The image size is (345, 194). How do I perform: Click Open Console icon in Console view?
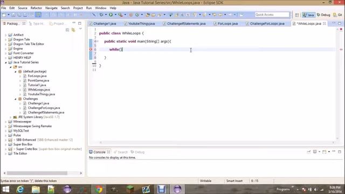tap(325, 152)
